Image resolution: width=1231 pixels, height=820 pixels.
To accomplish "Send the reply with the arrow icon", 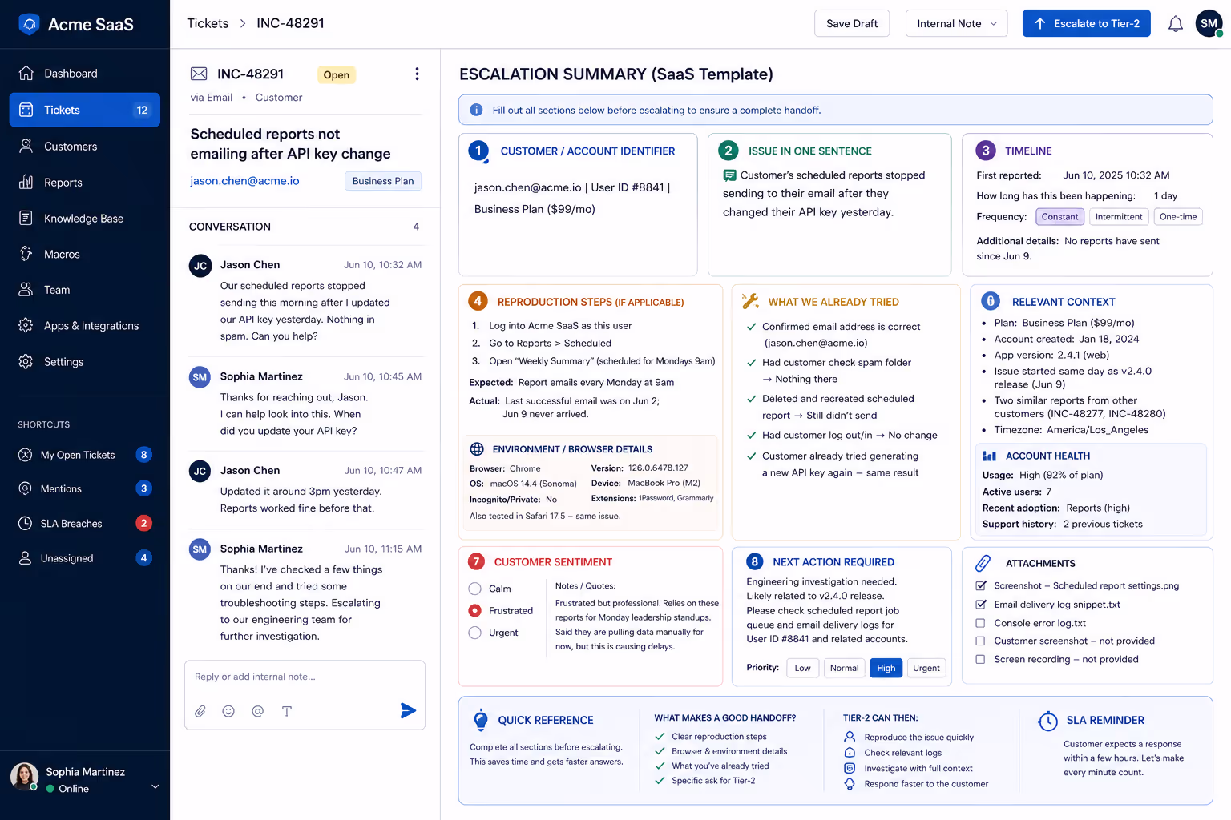I will tap(408, 710).
